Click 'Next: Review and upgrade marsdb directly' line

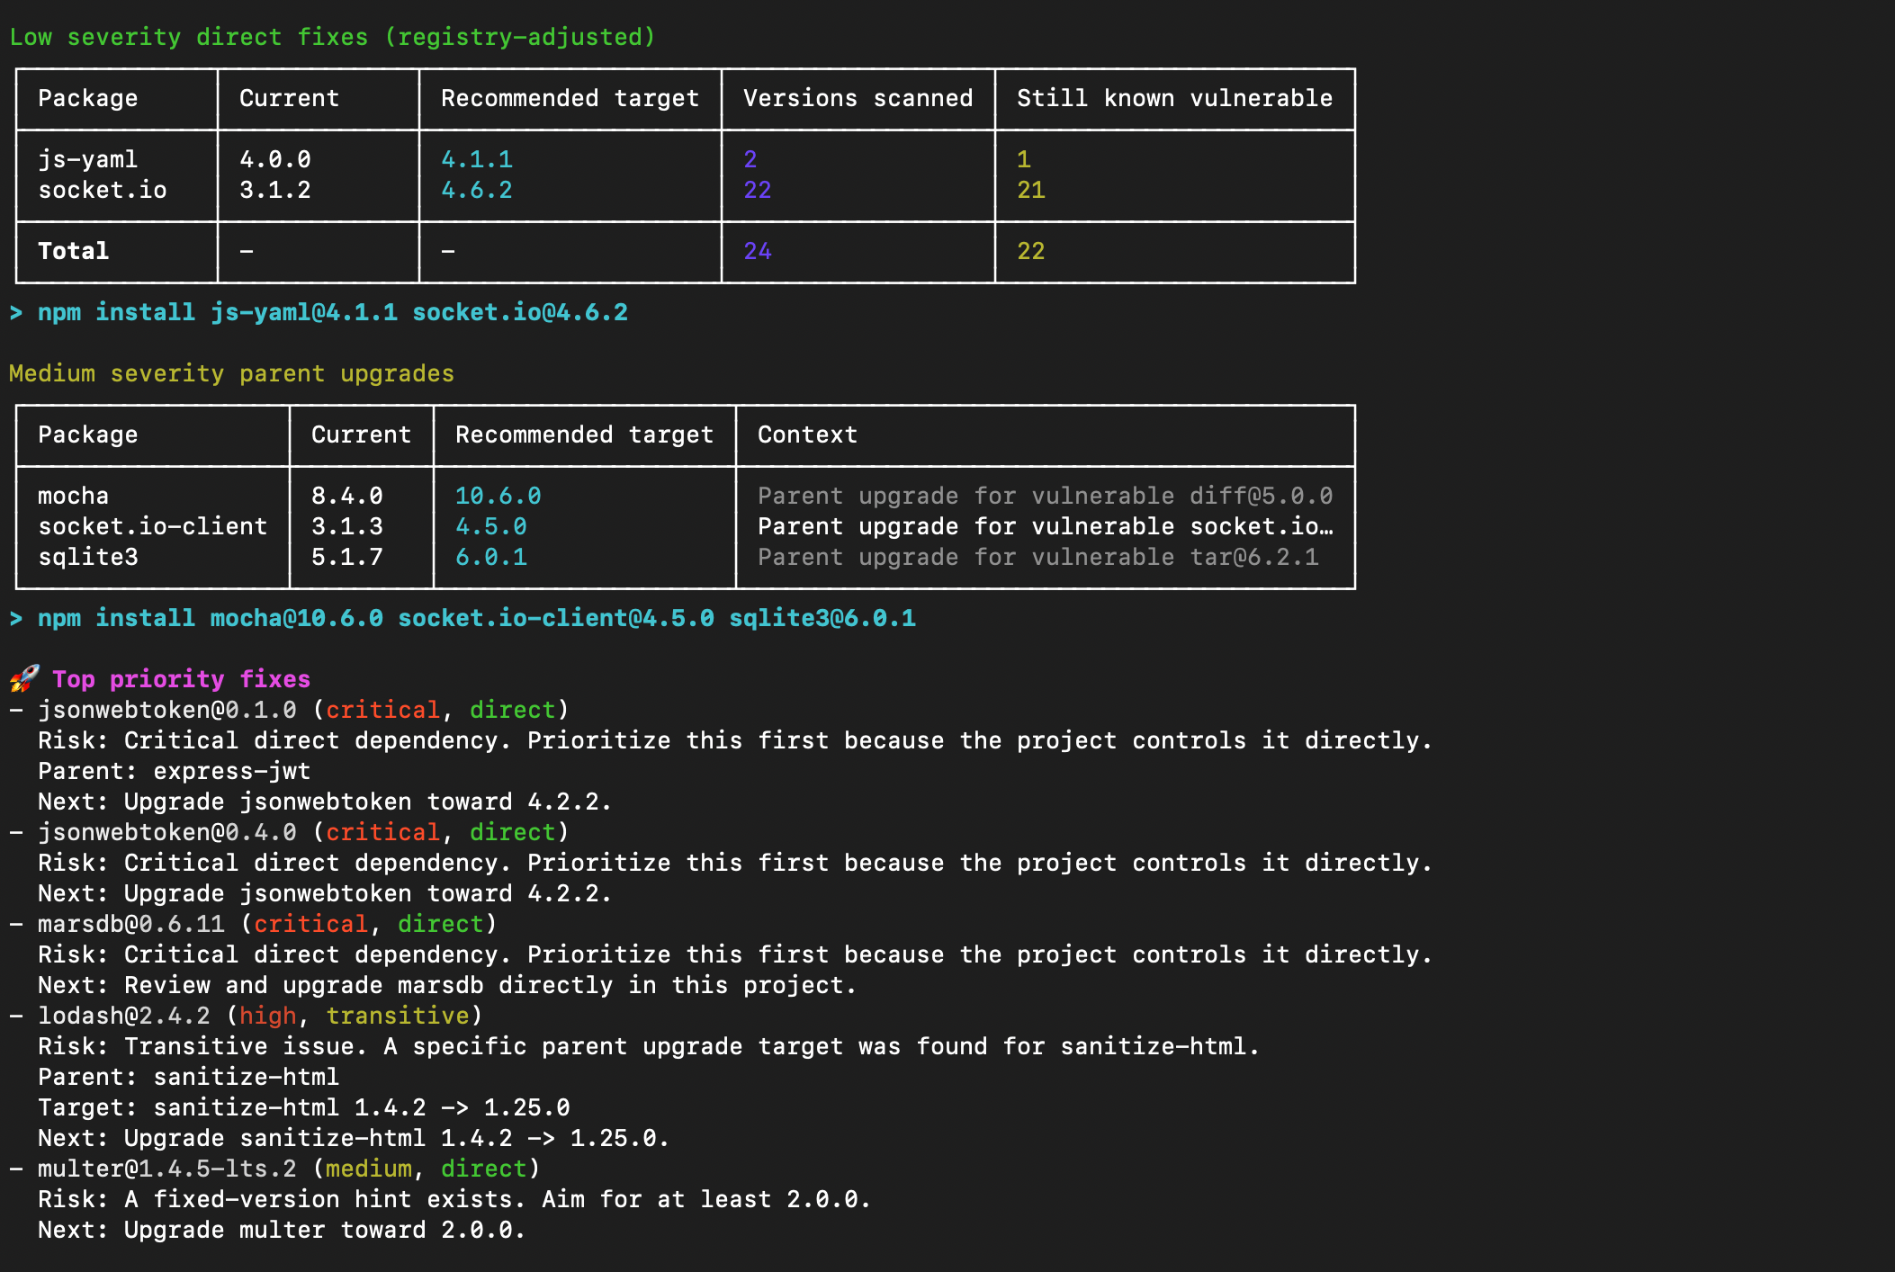(447, 985)
